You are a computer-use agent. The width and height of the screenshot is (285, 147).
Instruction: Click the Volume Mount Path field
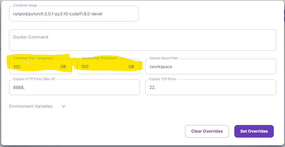click(x=211, y=66)
